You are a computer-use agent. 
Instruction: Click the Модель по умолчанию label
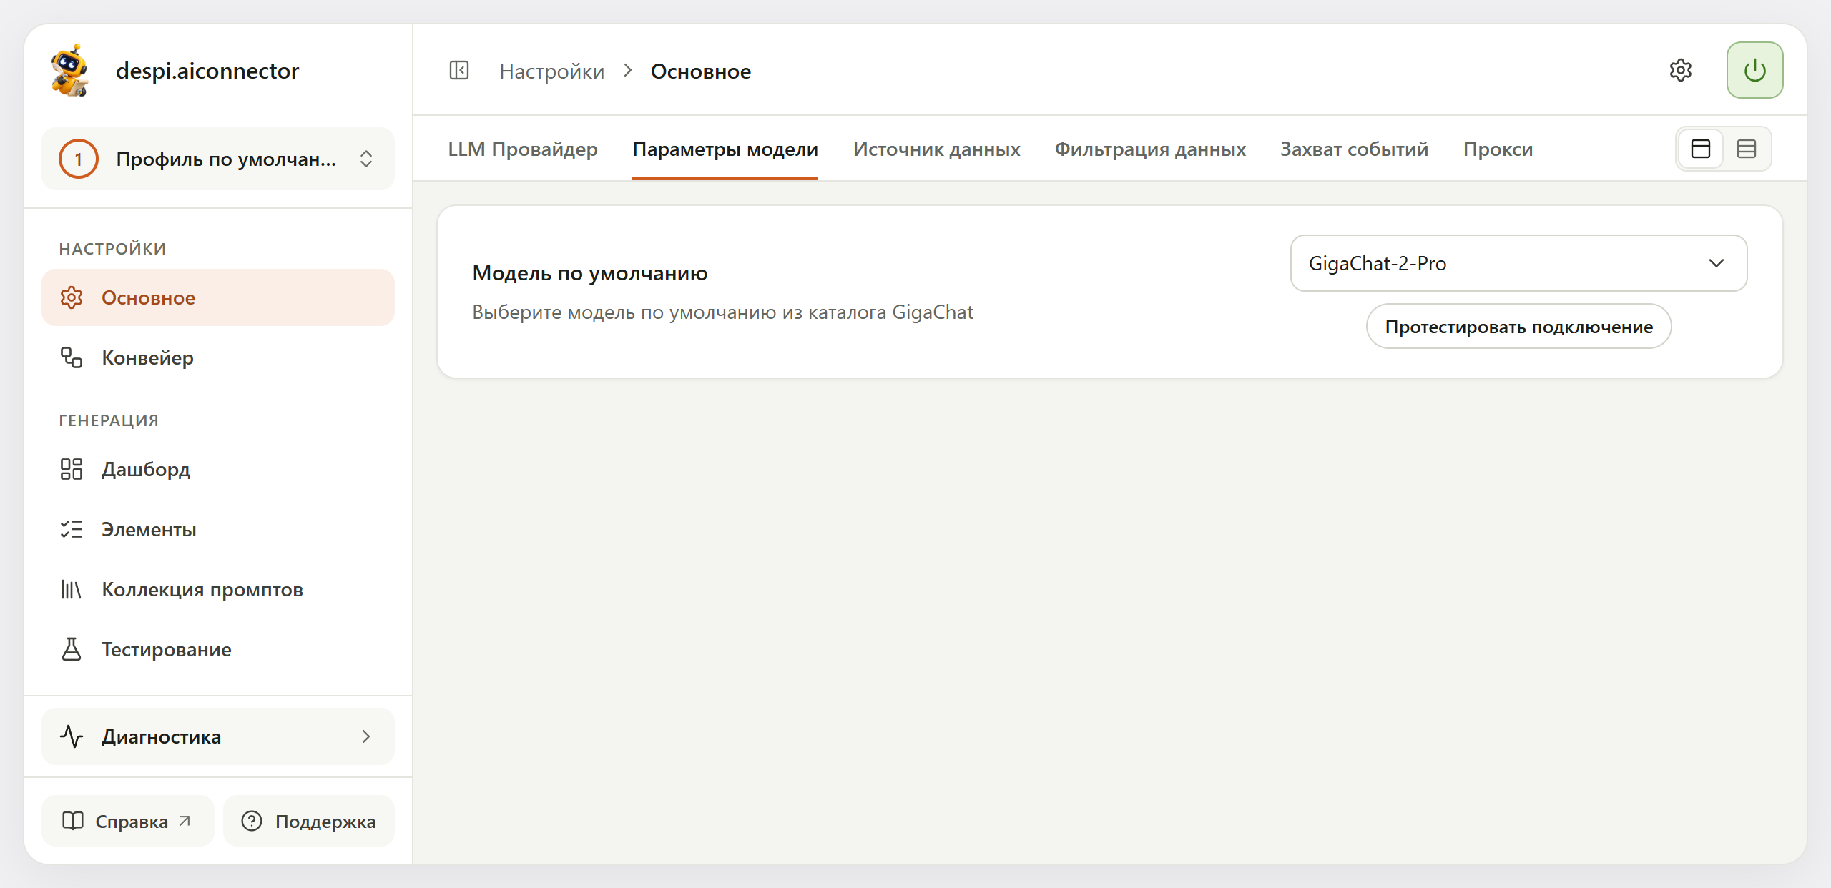click(x=589, y=273)
